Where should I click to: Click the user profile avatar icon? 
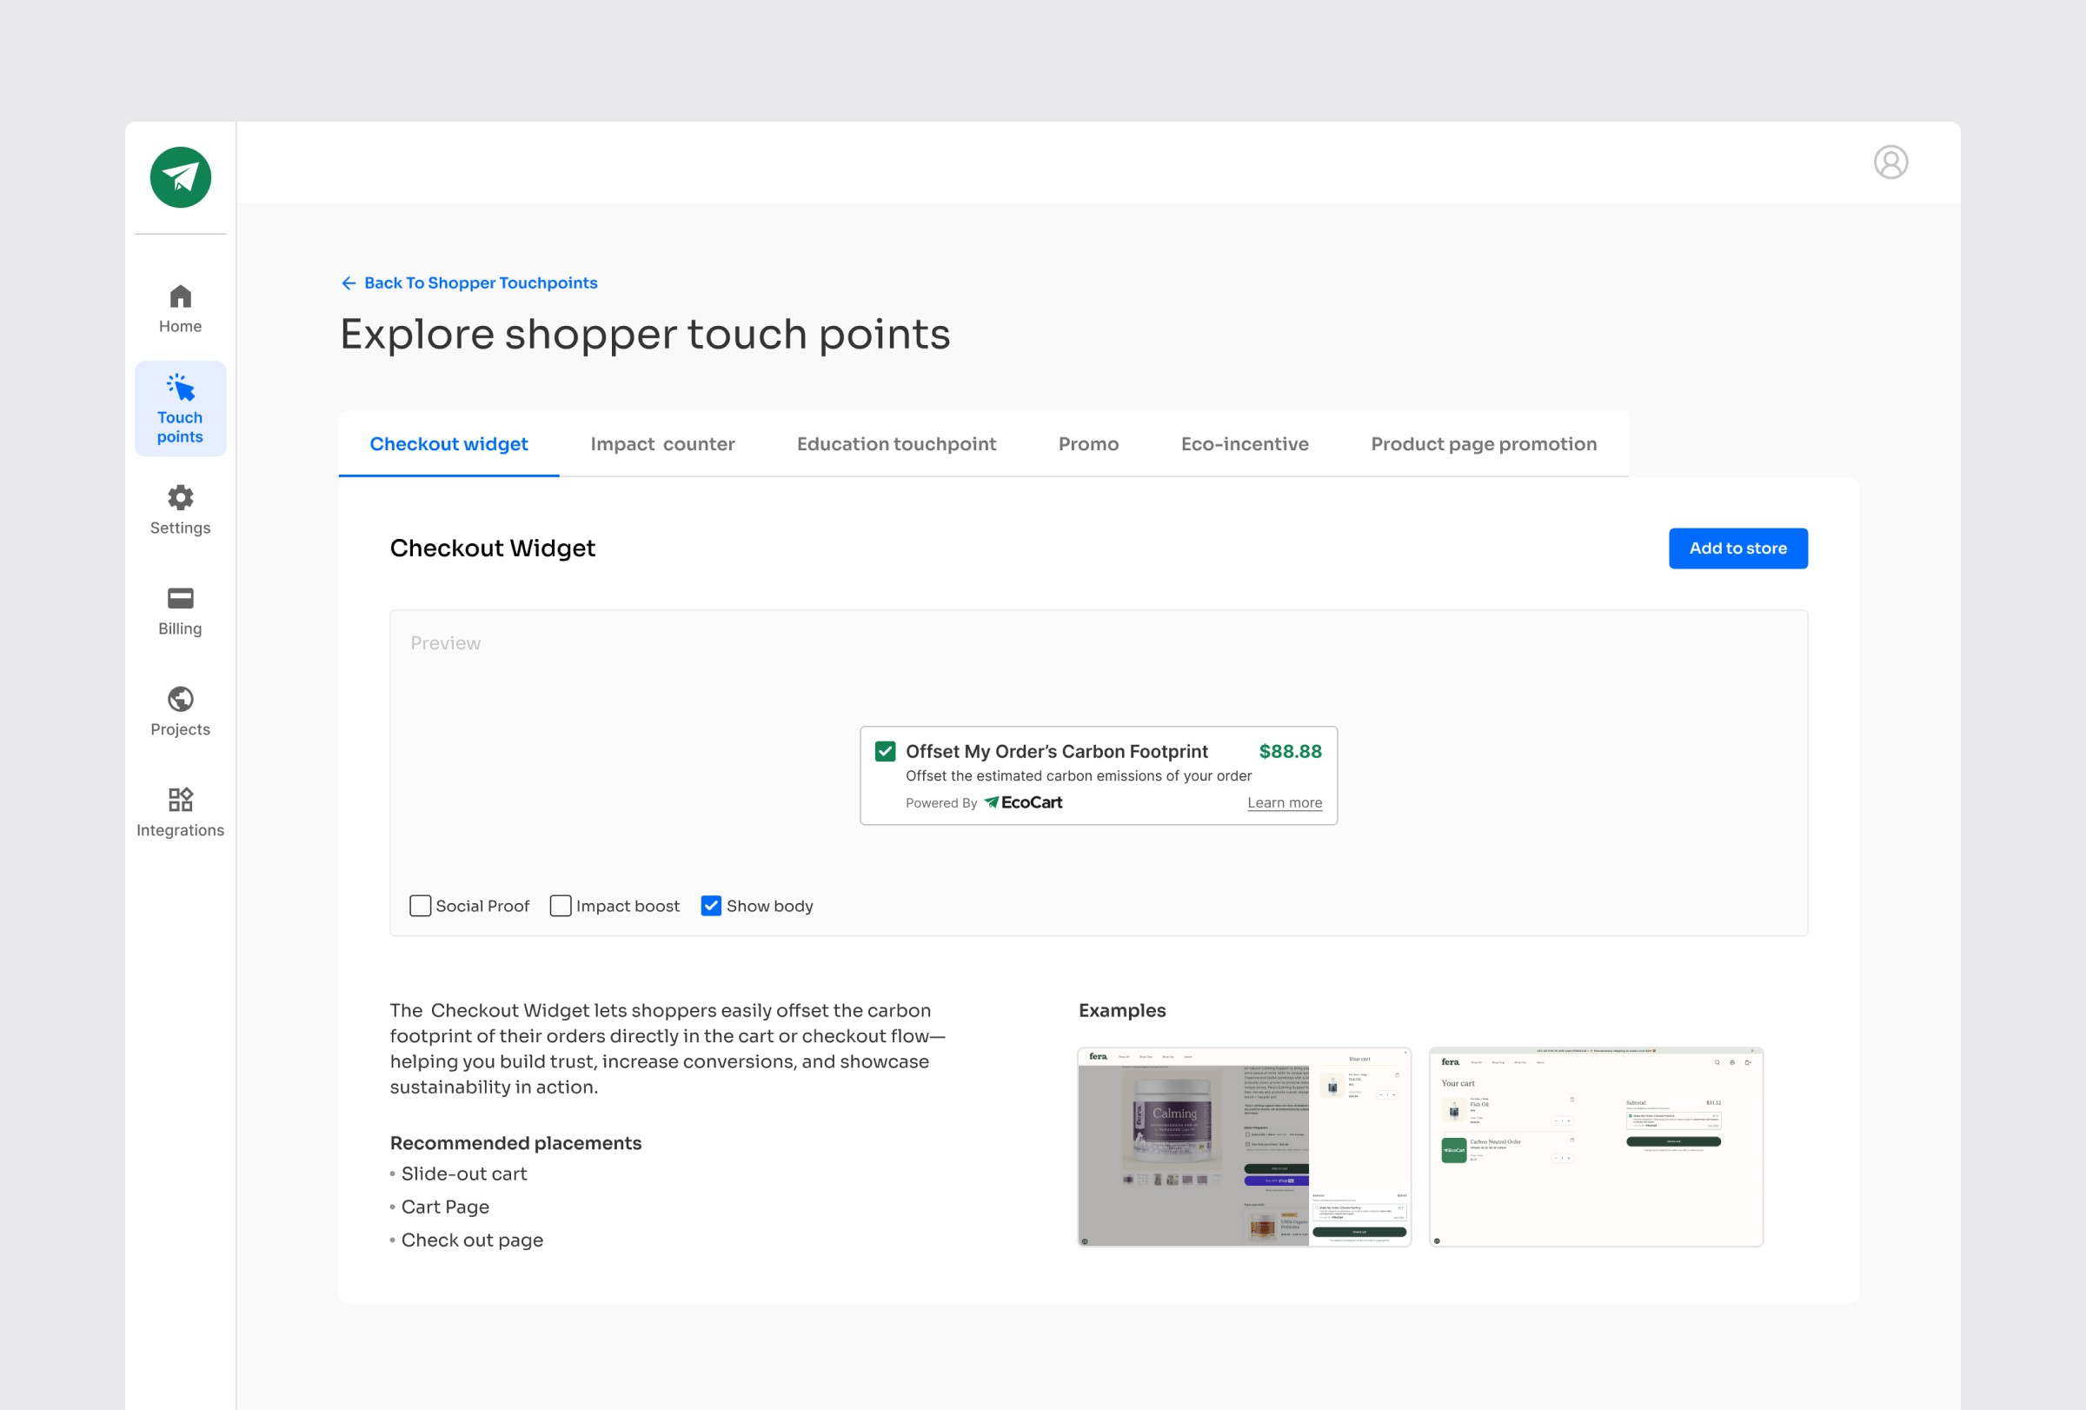1890,163
